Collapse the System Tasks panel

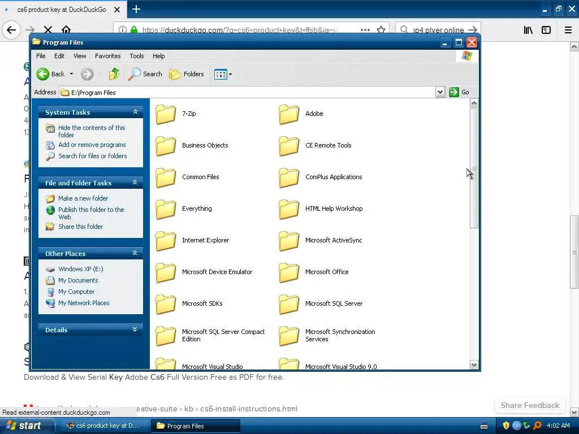[135, 112]
